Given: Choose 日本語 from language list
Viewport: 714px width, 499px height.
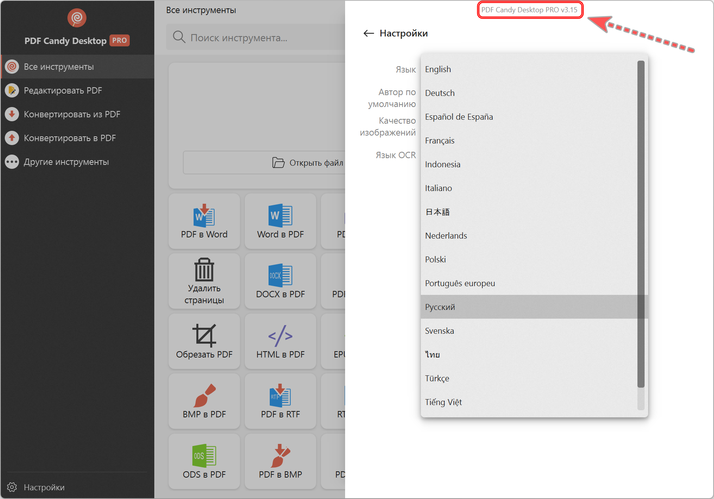Looking at the screenshot, I should 529,212.
